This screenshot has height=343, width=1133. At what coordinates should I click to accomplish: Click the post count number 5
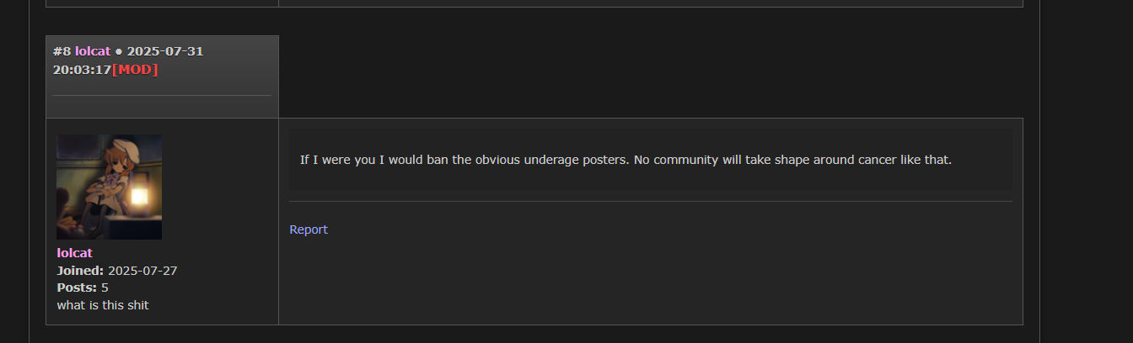coord(105,288)
